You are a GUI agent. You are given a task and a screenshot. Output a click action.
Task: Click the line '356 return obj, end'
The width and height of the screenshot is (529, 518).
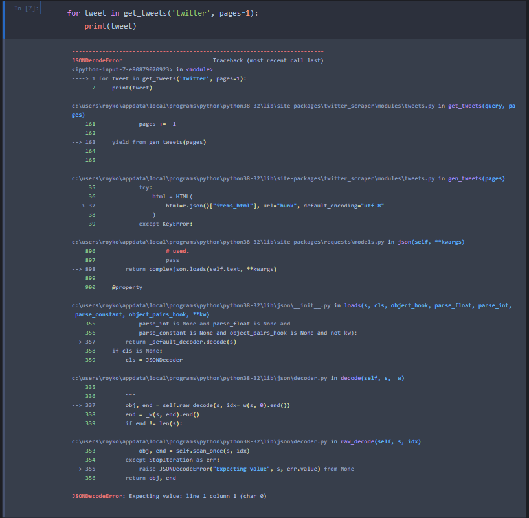(131, 478)
